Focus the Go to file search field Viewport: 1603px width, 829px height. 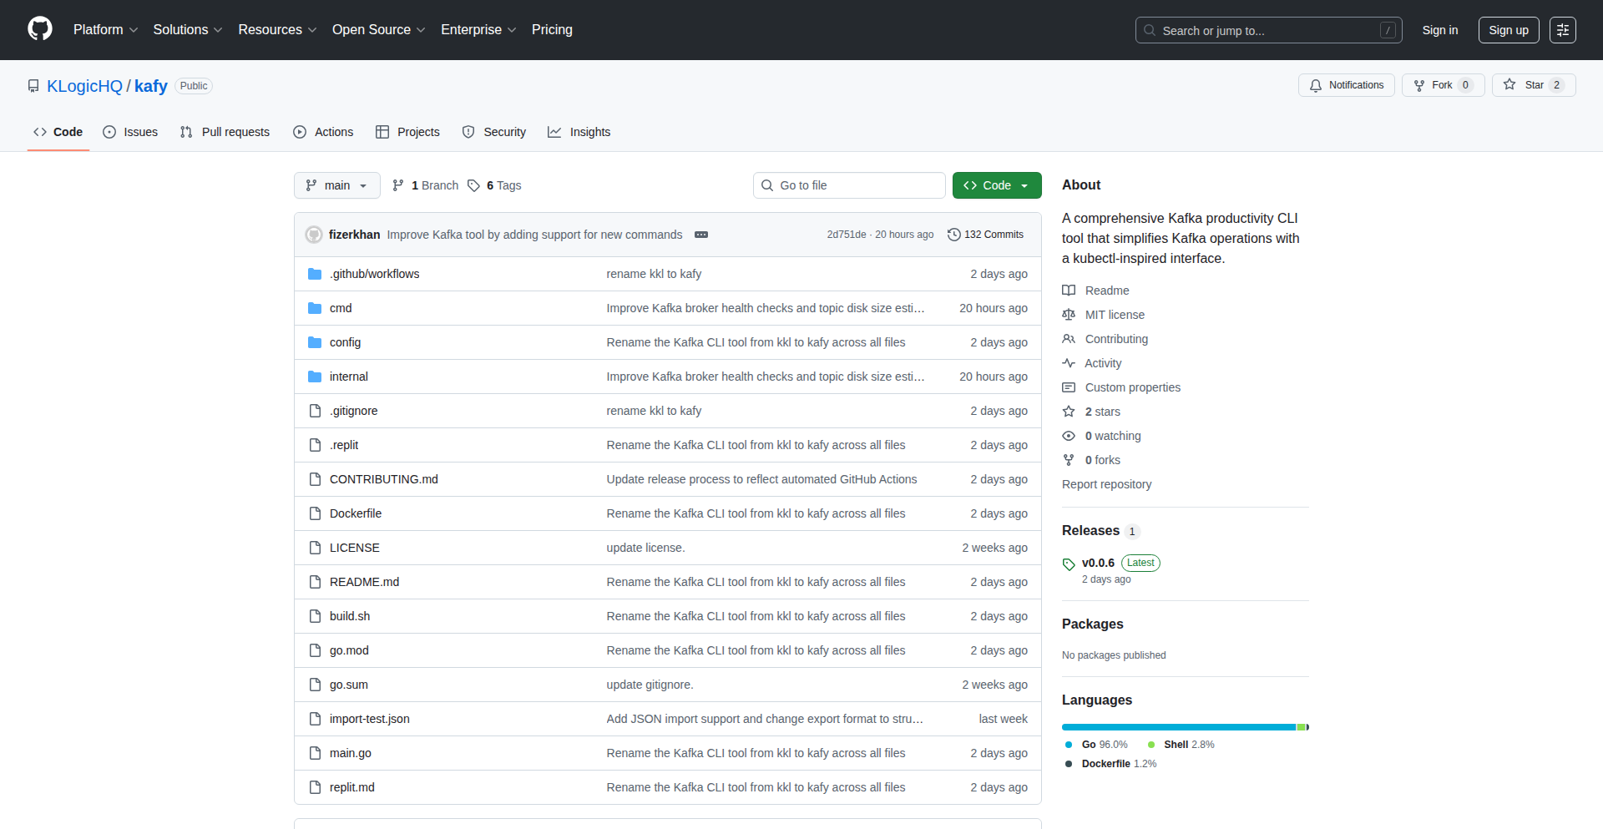(849, 185)
